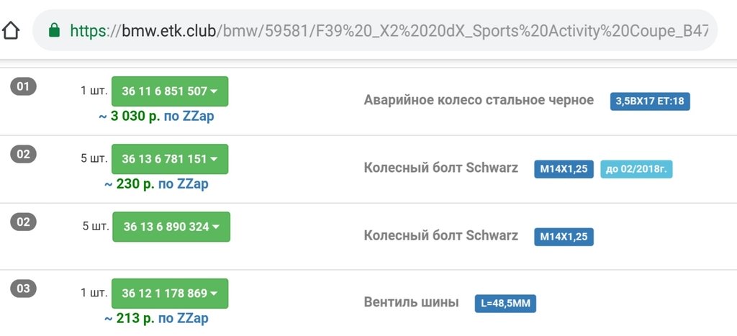Viewport: 737px width, 336px height.
Task: Click position badge 03
Action: coord(23,289)
